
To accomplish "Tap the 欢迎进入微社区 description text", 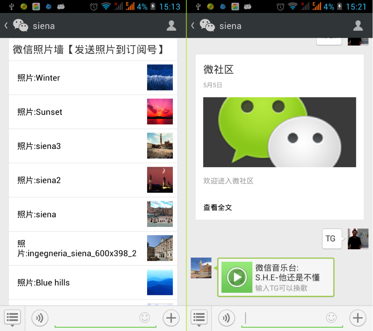I will [x=228, y=181].
